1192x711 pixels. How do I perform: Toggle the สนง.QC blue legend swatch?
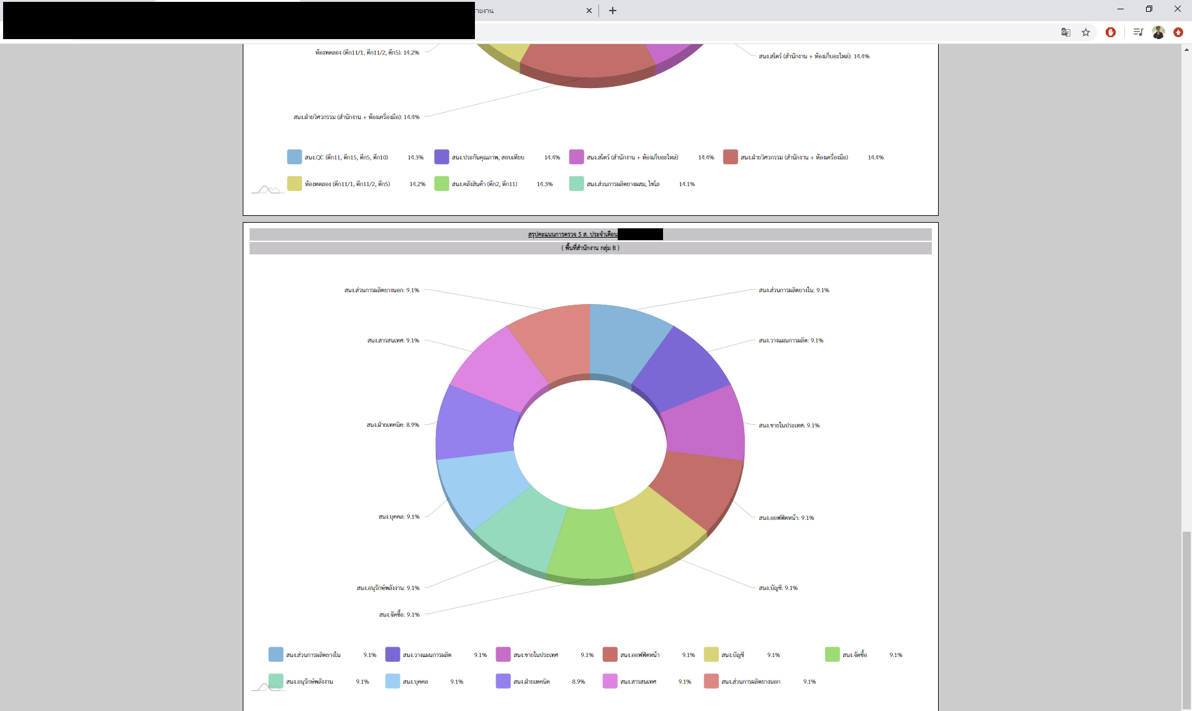click(294, 157)
